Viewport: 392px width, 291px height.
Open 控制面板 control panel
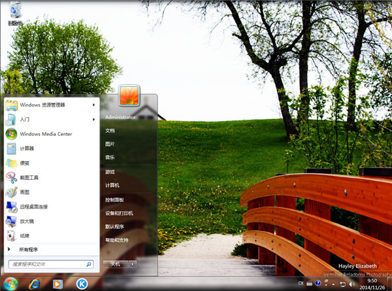click(114, 199)
